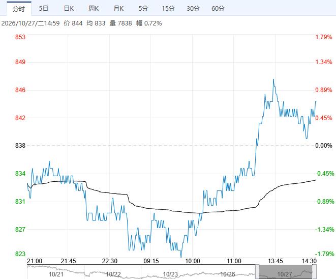The width and height of the screenshot is (336, 279).
Task: Click the 10/26 date in the overview timeline
Action: (228, 274)
